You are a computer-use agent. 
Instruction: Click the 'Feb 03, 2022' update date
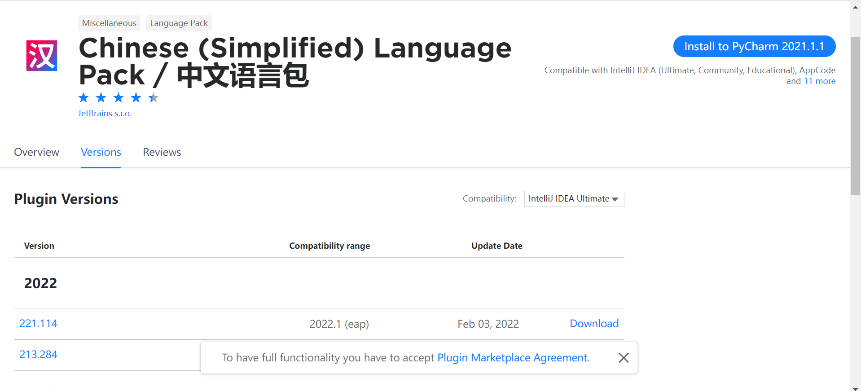[488, 324]
